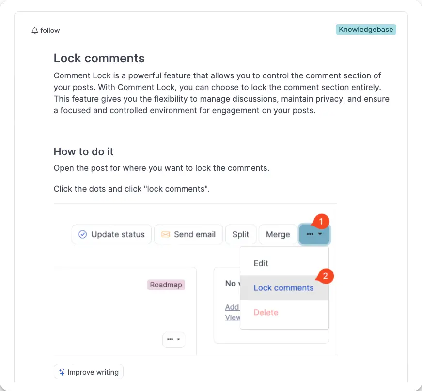Choose Edit from the open menu
This screenshot has width=422, height=391.
[x=261, y=263]
